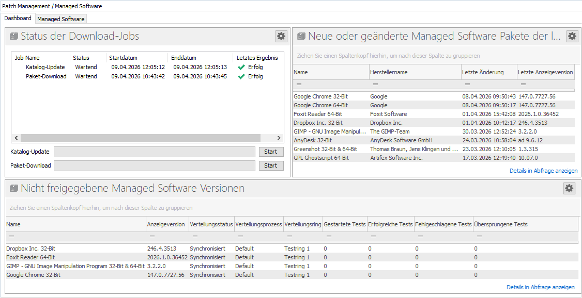The height and width of the screenshot is (298, 582).
Task: Select the Dashboard tab
Action: pos(18,18)
